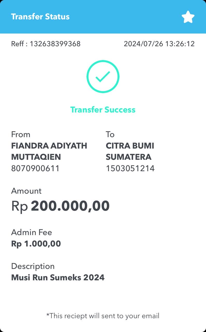Viewport: 206px width, 332px height.
Task: Click the Description label
Action: point(33,266)
